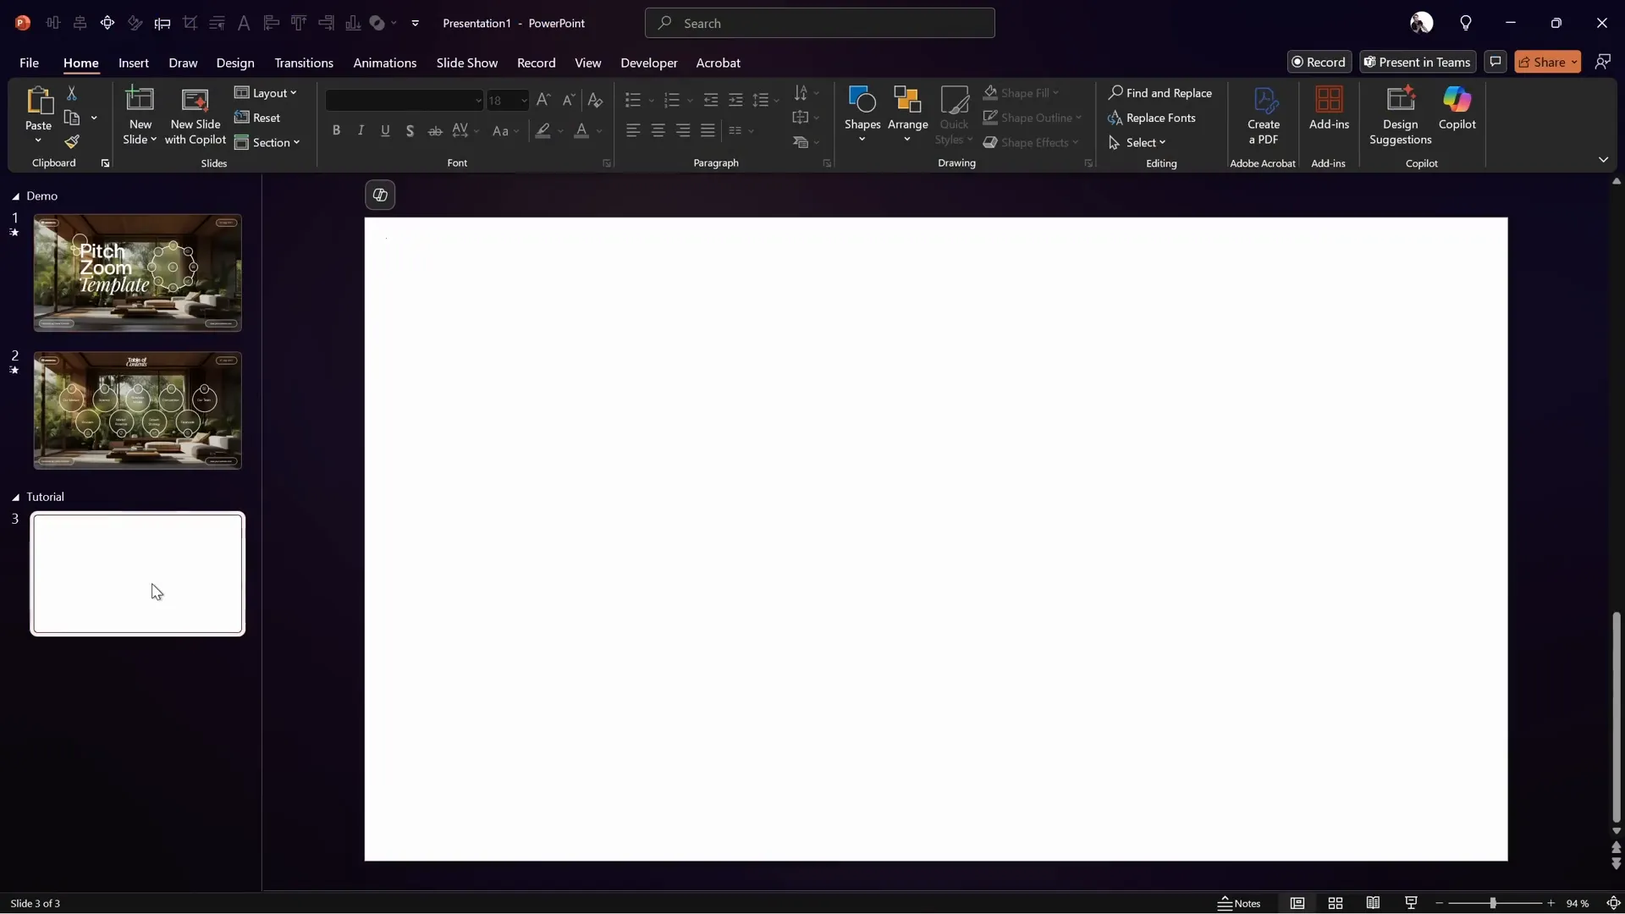
Task: Collapse the Demo section in slide panel
Action: [15, 195]
